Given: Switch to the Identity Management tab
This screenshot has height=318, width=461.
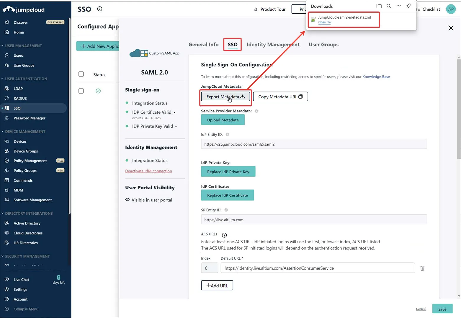Looking at the screenshot, I should pos(273,45).
